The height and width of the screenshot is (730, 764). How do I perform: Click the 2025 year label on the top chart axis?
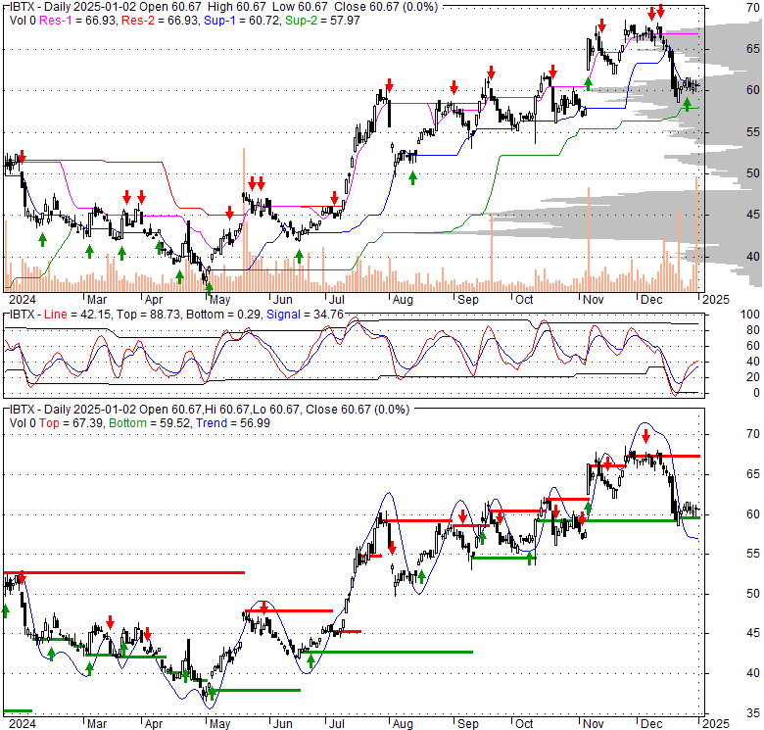tap(716, 299)
